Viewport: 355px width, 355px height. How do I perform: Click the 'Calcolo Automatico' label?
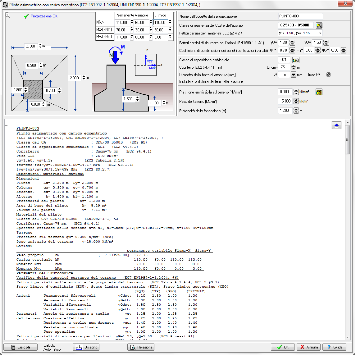click(x=52, y=347)
